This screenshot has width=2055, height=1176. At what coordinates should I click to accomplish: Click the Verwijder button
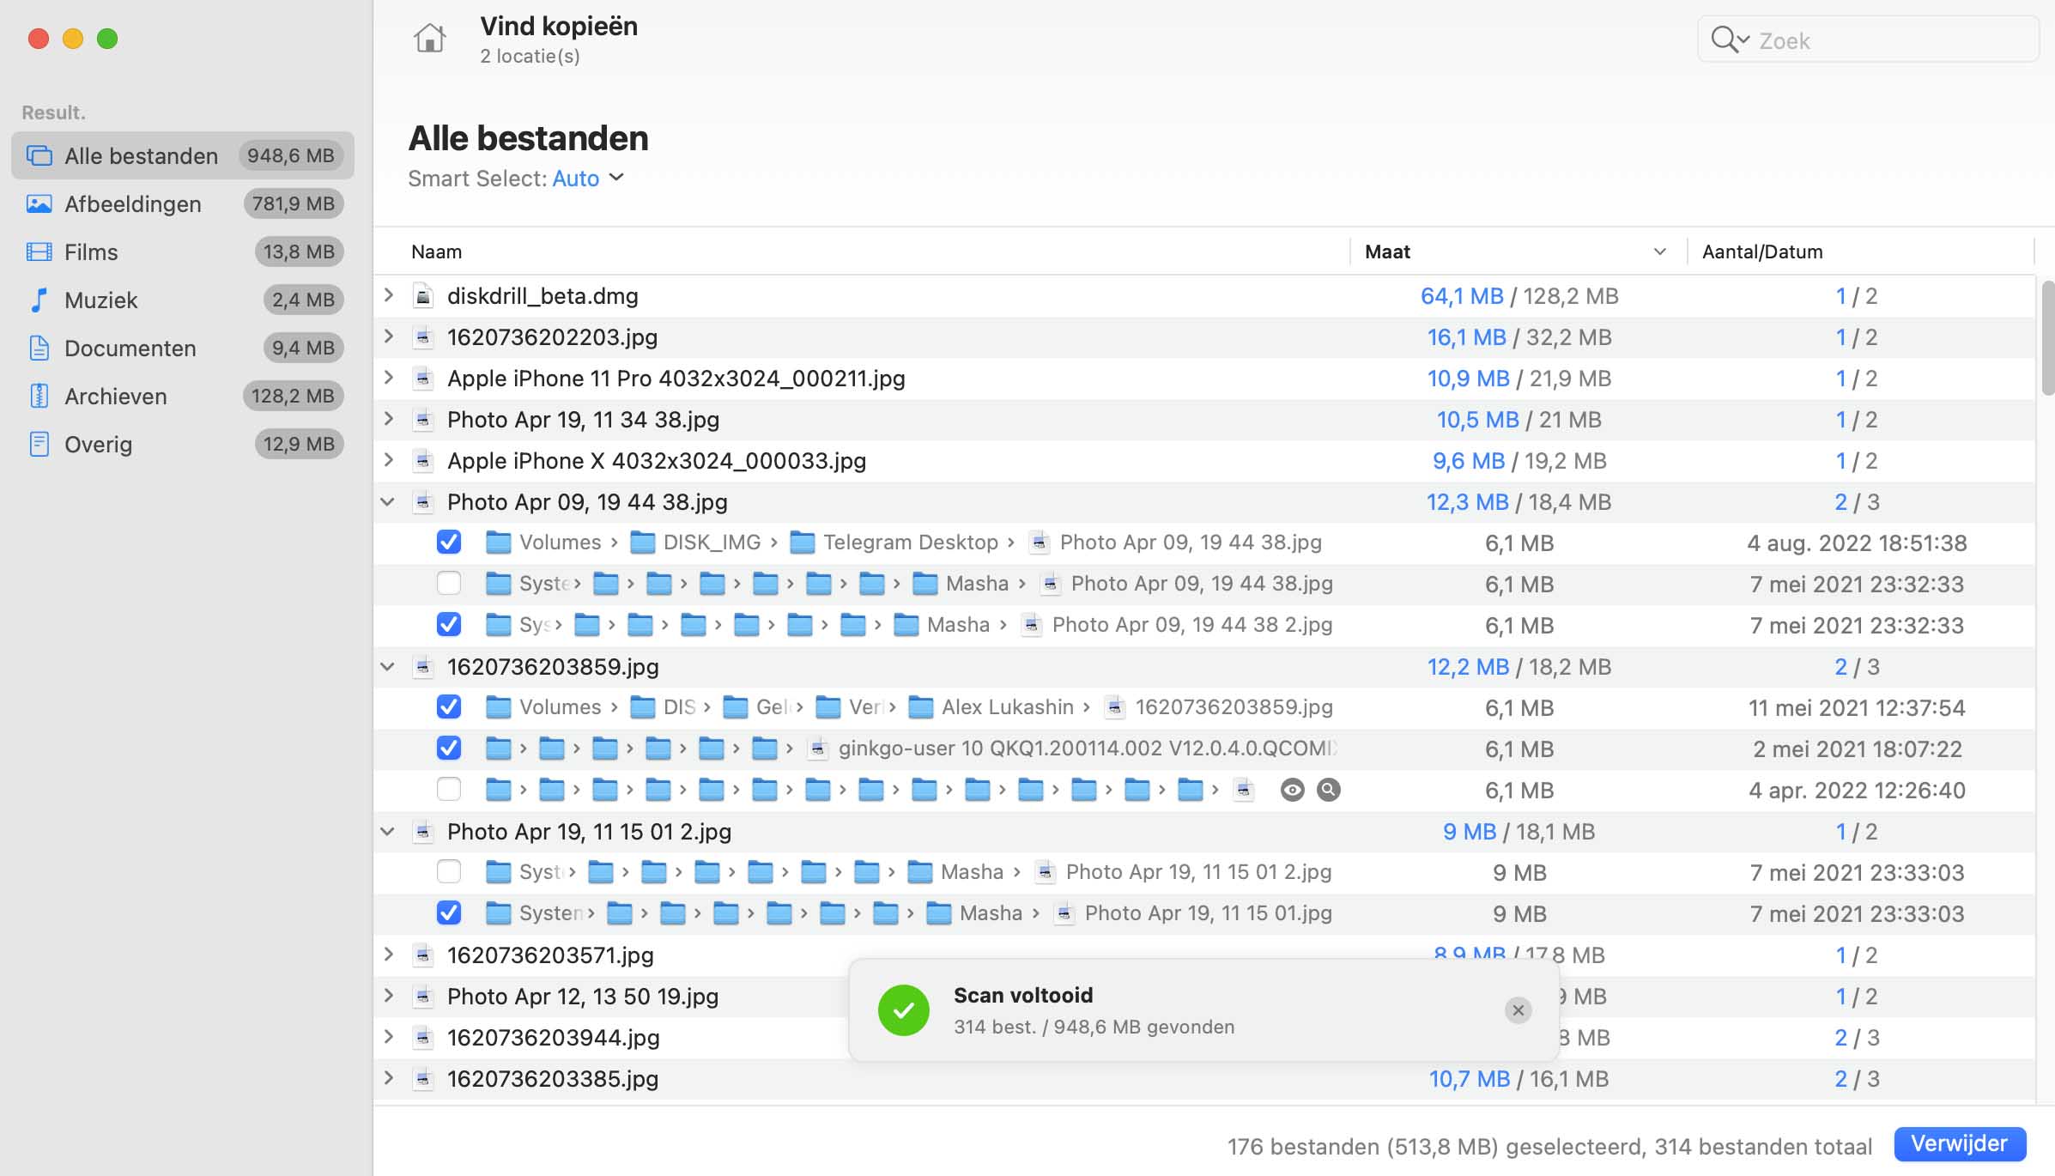click(x=1959, y=1144)
